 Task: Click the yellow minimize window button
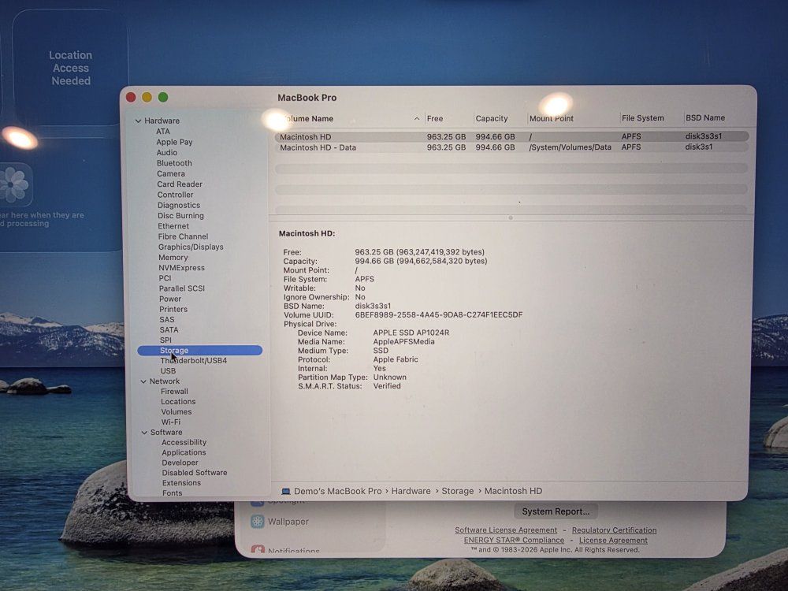[147, 97]
